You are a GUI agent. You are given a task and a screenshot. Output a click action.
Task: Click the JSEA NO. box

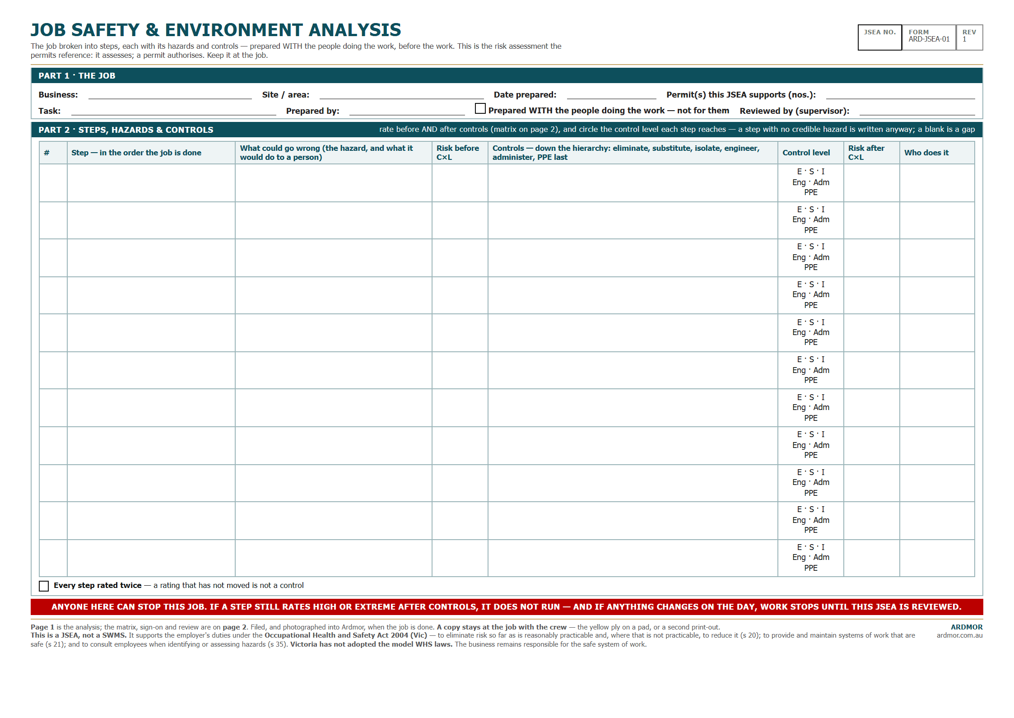[879, 37]
